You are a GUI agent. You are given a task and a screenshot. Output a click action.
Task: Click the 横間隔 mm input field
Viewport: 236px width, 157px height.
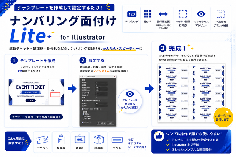(101, 88)
